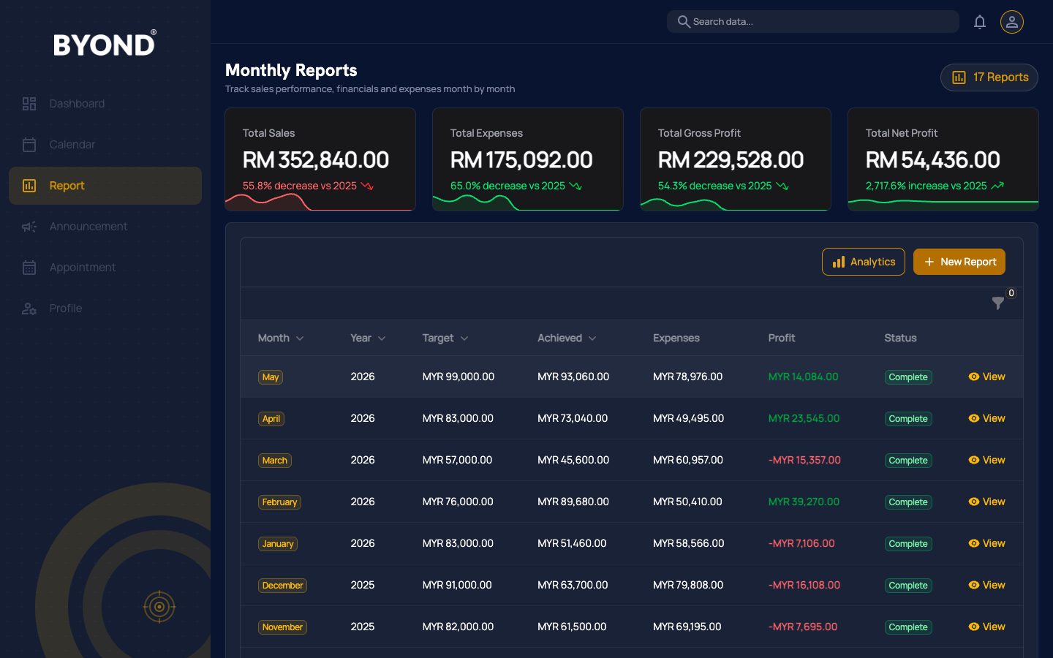Go to Calendar menu item
The height and width of the screenshot is (658, 1053).
coord(105,145)
